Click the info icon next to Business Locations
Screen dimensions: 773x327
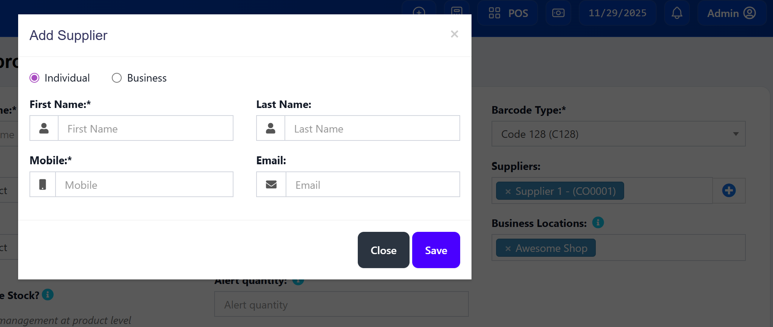click(x=598, y=223)
